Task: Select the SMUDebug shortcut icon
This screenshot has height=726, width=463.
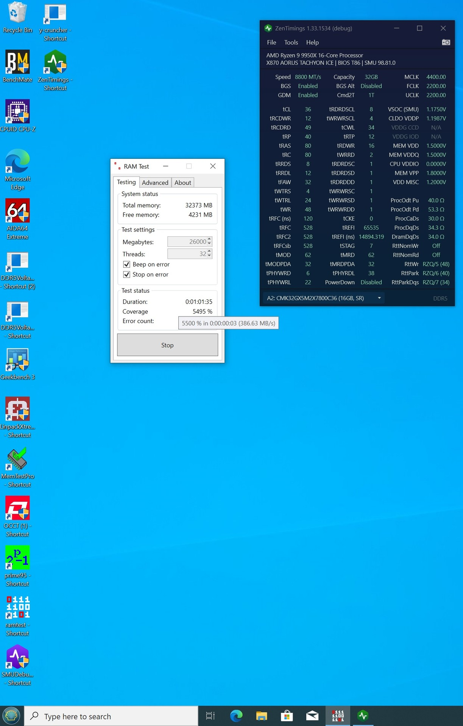Action: [17, 665]
